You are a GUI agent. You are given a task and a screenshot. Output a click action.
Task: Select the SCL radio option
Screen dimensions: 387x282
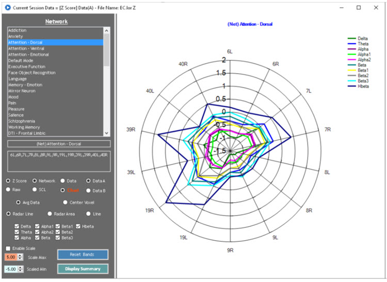35,190
